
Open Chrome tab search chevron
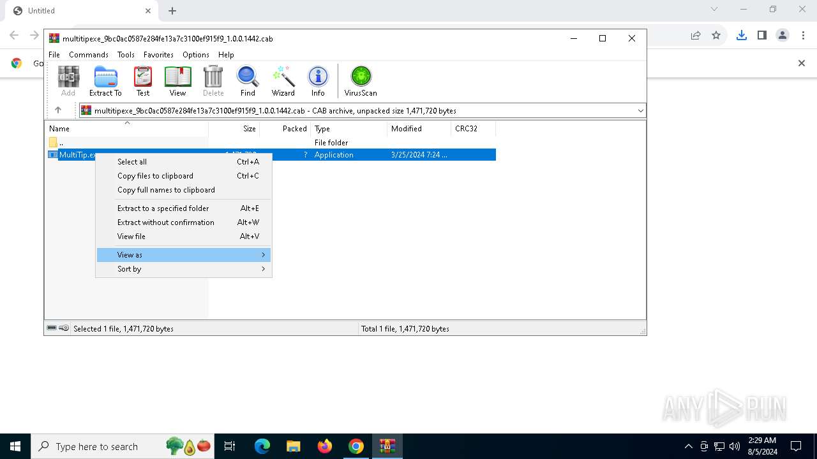coord(714,10)
